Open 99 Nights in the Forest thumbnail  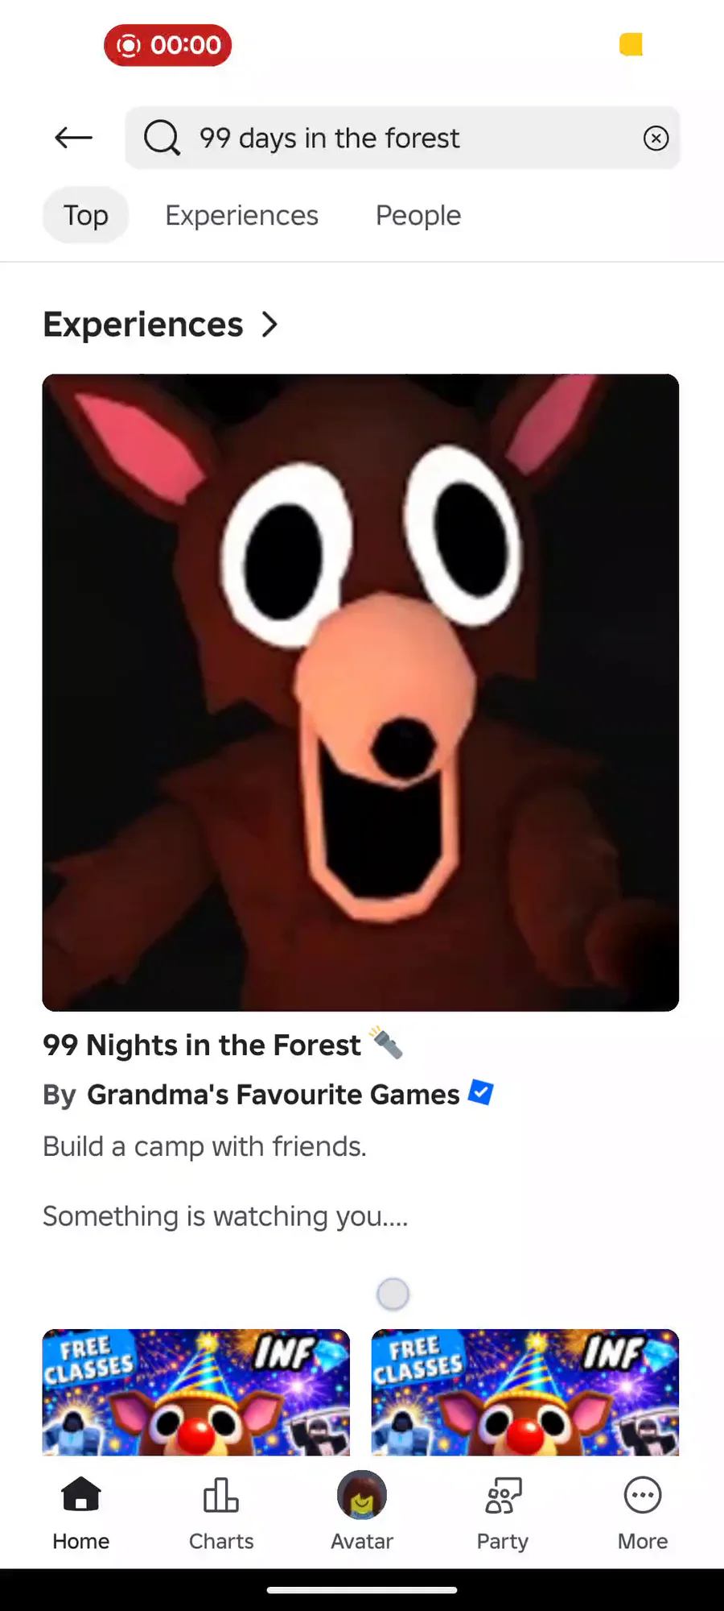point(360,693)
